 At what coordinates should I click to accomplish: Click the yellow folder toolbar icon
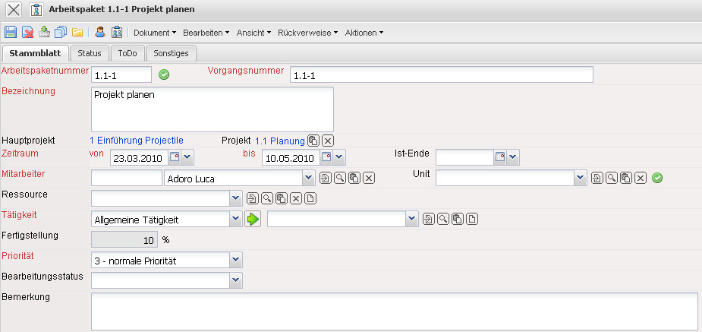point(77,33)
